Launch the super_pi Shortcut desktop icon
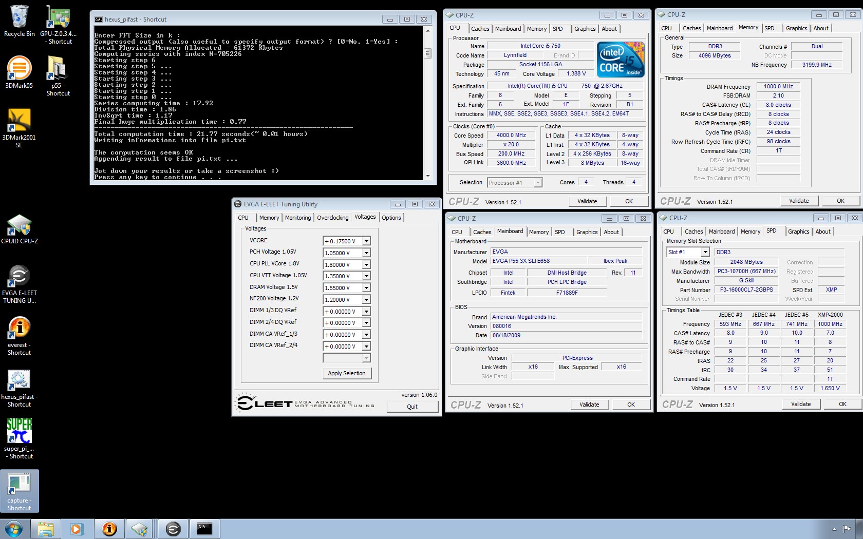The height and width of the screenshot is (539, 863). pos(19,439)
